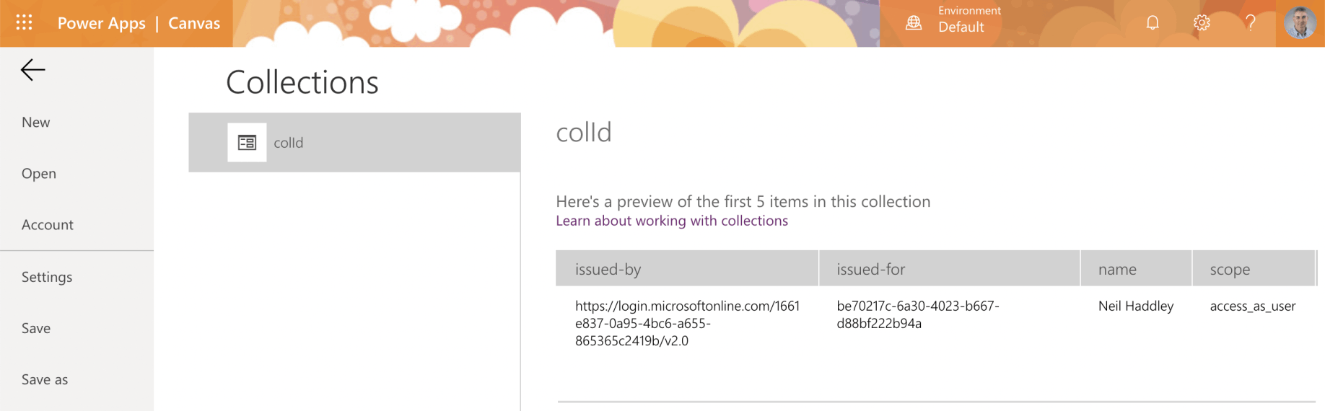The image size is (1325, 411).
Task: Click the environment globe icon
Action: 914,23
